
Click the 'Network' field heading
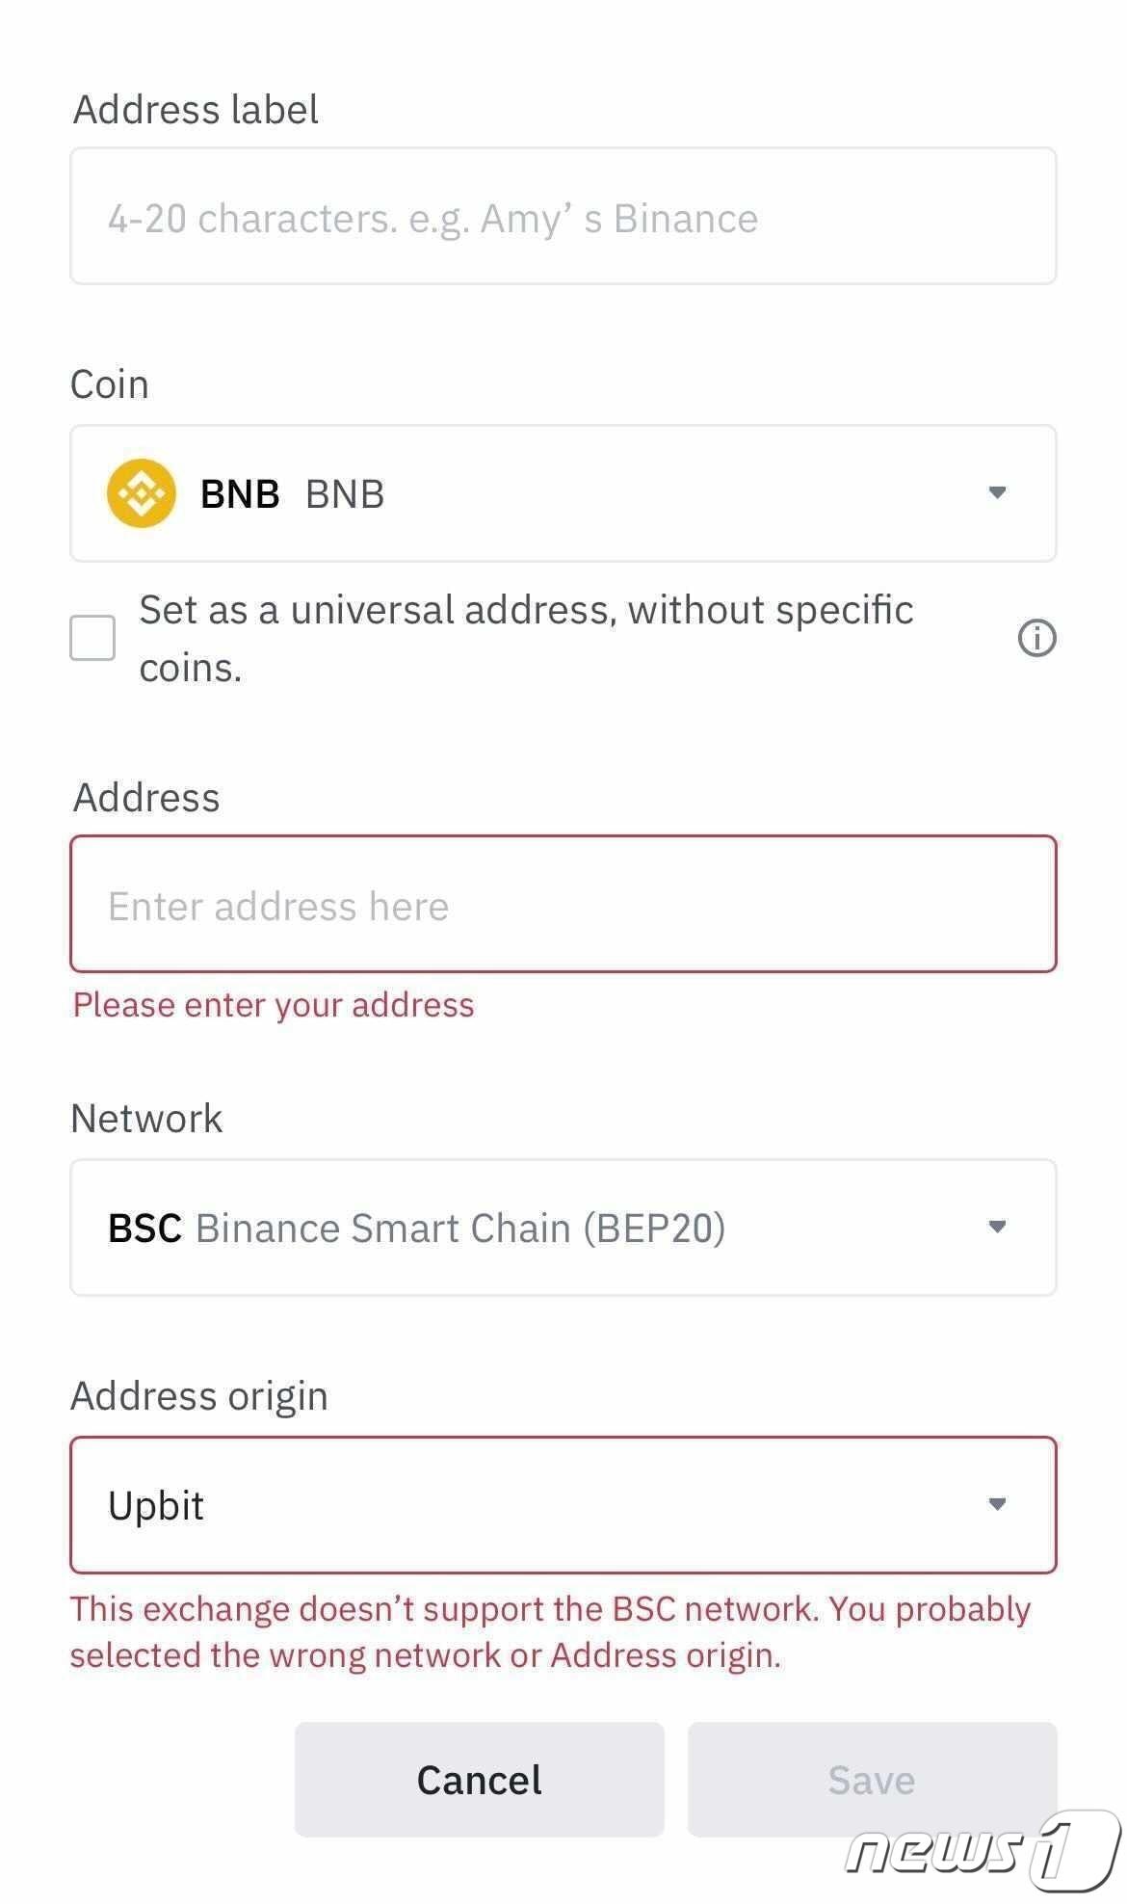click(146, 1119)
